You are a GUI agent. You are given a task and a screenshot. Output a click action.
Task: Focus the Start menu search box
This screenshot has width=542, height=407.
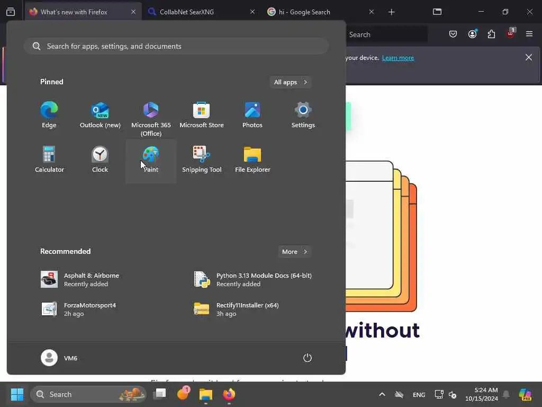pos(176,46)
